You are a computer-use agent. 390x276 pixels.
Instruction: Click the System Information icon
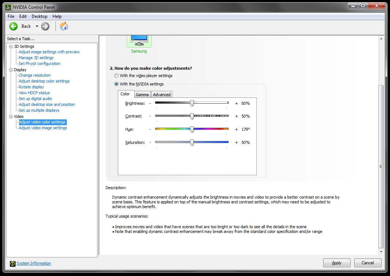coord(12,263)
